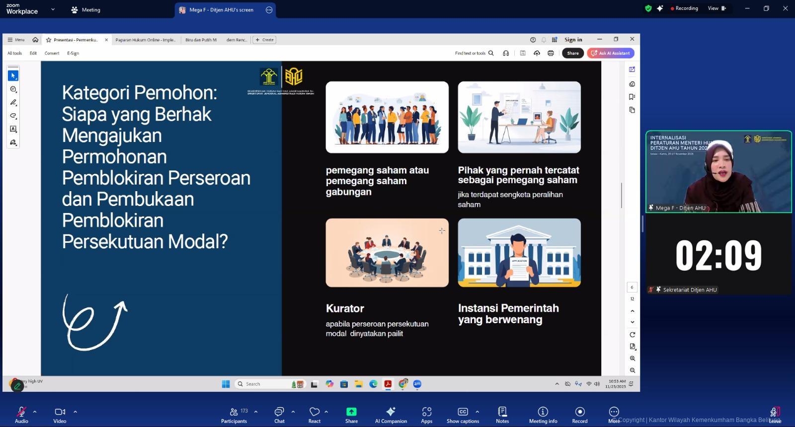
Task: Show Meeting info
Action: click(x=543, y=414)
